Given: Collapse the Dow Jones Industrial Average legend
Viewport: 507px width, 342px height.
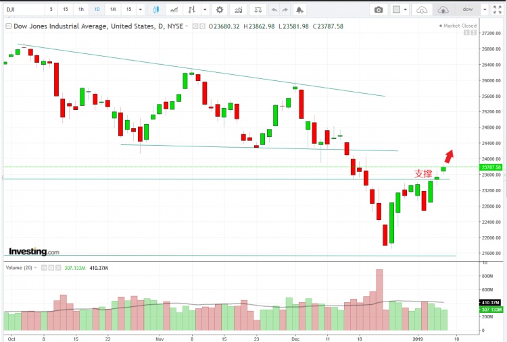Looking at the screenshot, I should coord(8,26).
